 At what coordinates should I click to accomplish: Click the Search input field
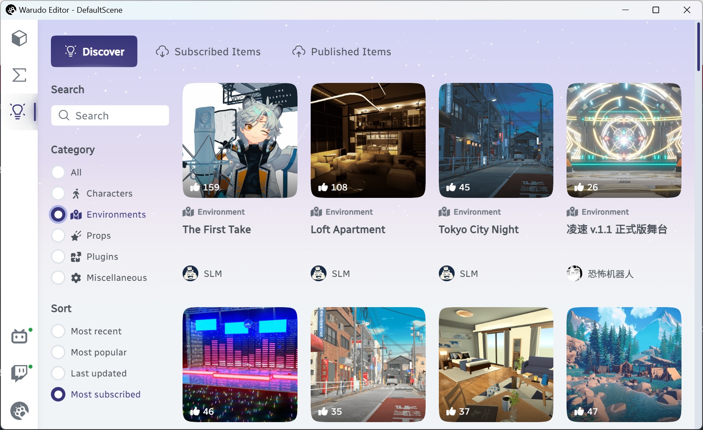pos(110,115)
